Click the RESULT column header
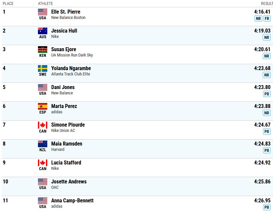This screenshot has height=211, width=273. point(267,3)
